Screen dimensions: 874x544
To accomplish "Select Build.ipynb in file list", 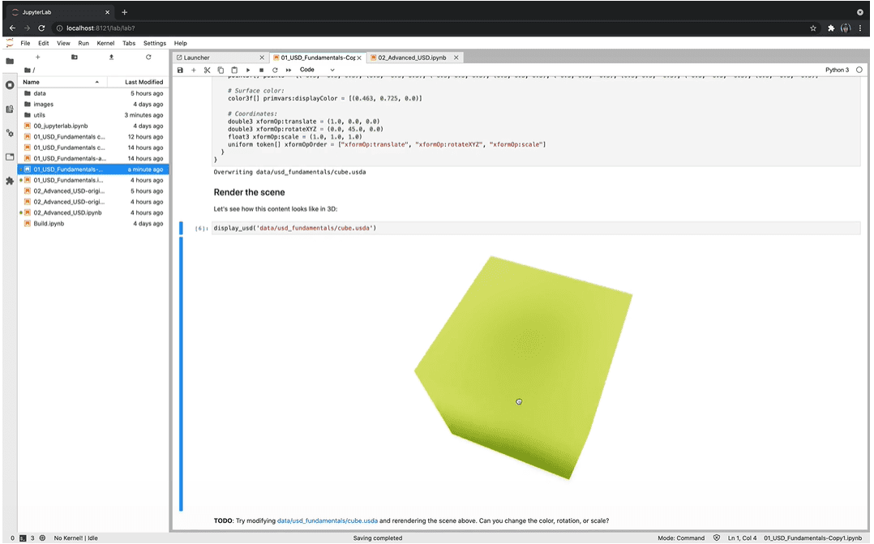I will pyautogui.click(x=93, y=224).
